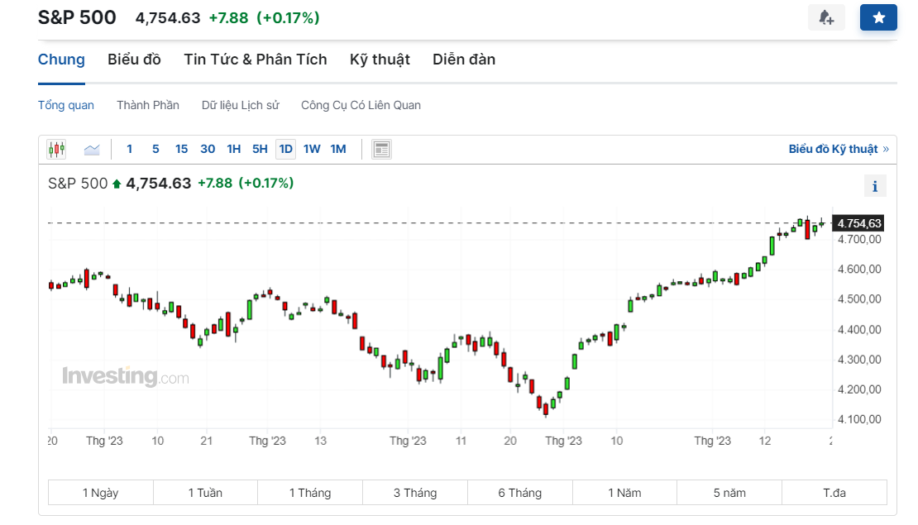Show the 1 Năm time range
This screenshot has height=525, width=918.
tap(624, 493)
